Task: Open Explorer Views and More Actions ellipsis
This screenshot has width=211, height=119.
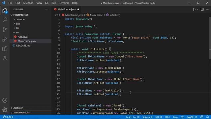Action: click(x=47, y=9)
